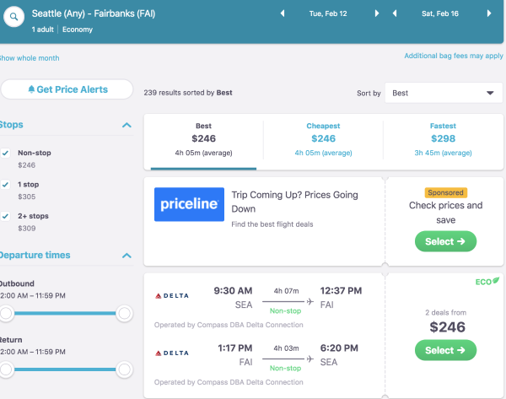Uncheck the Non-stop filter
The image size is (506, 399).
point(6,153)
